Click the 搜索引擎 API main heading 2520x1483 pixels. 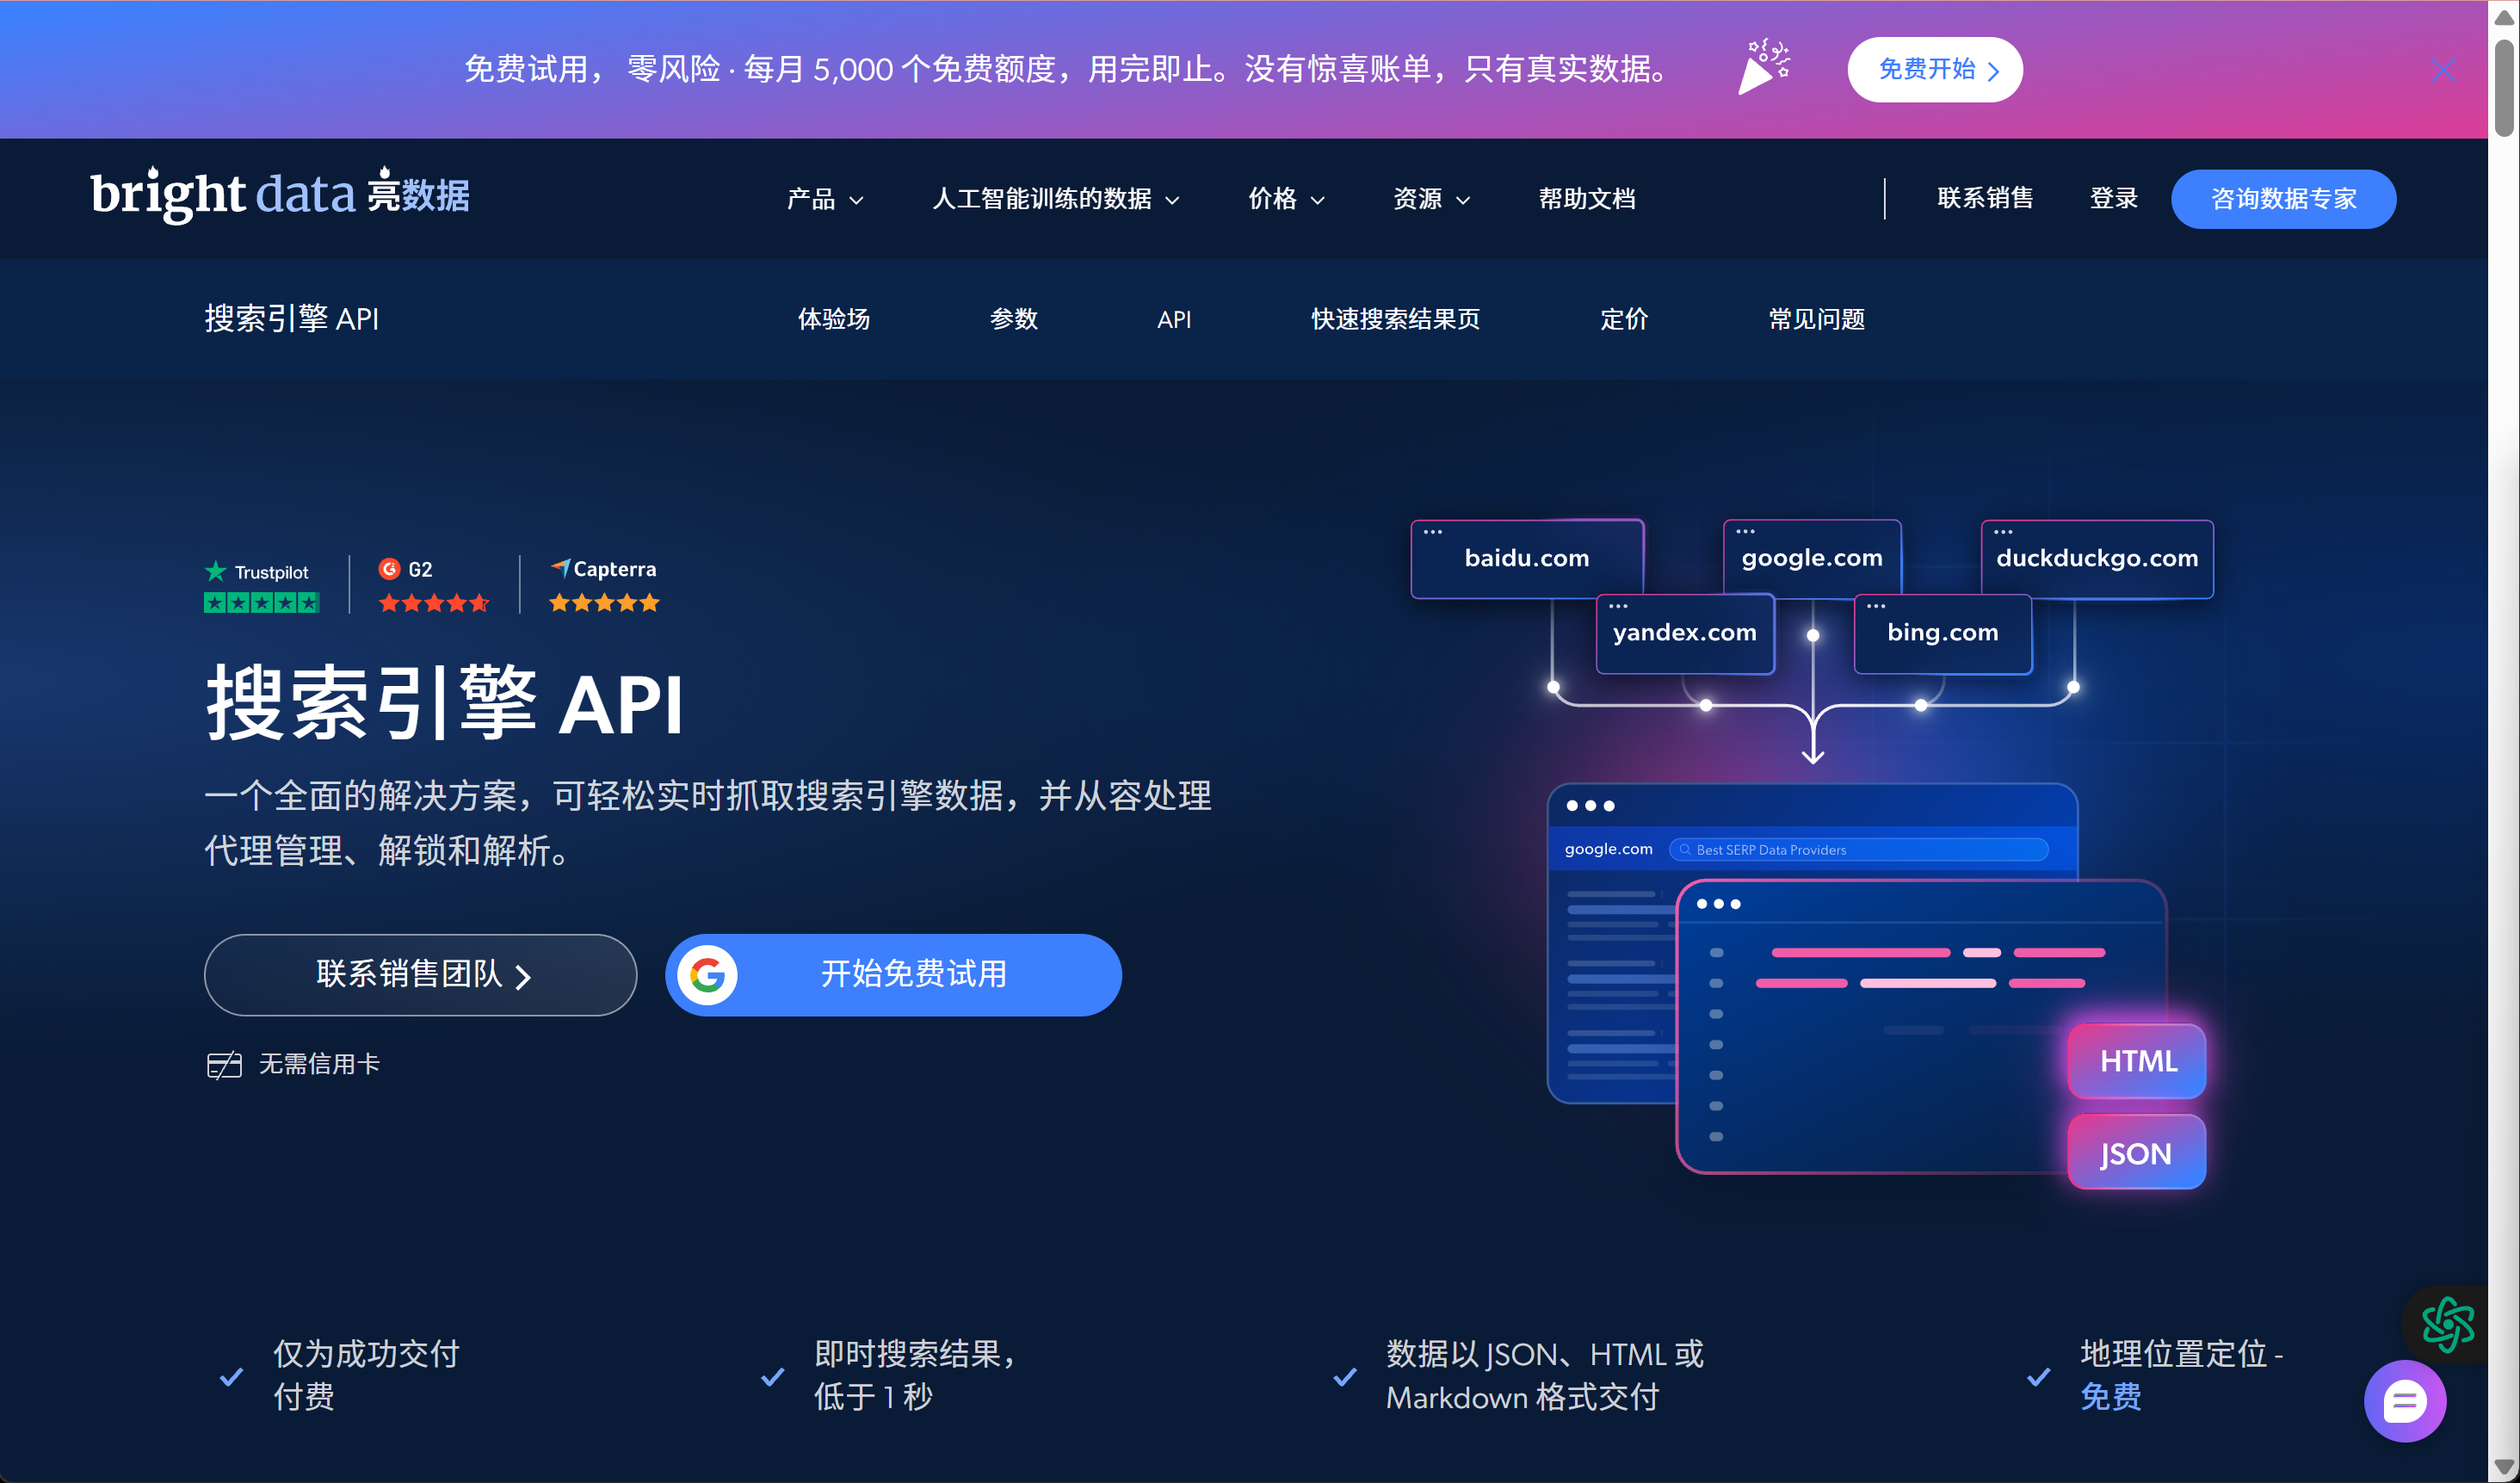(445, 705)
